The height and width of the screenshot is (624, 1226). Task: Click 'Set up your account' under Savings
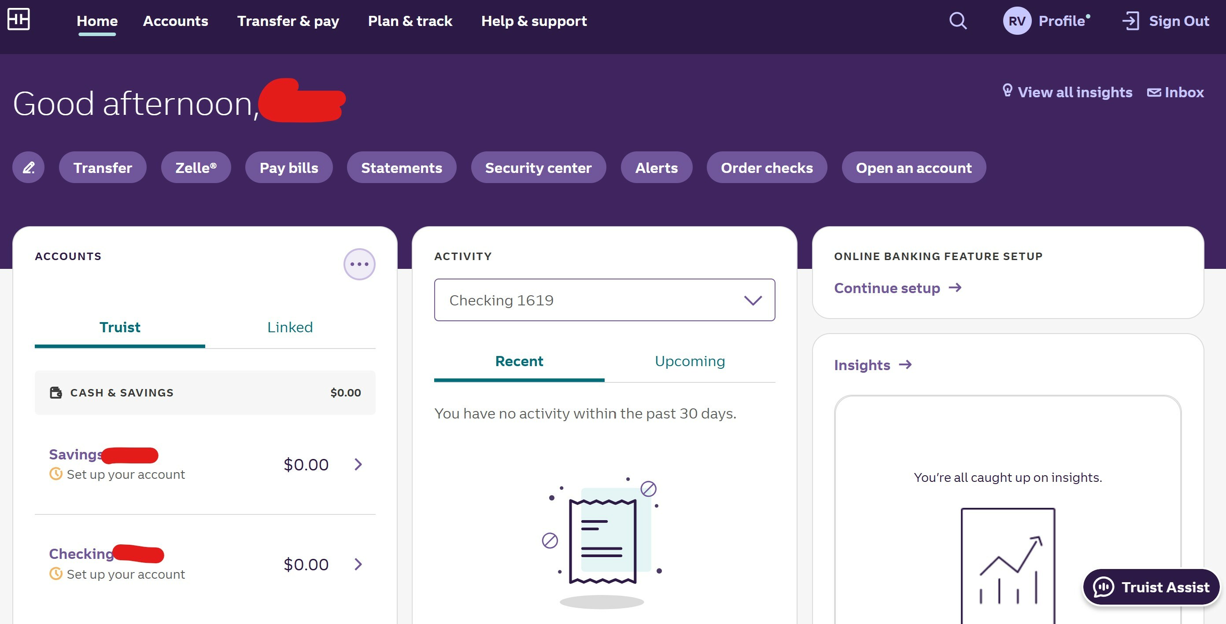(126, 474)
